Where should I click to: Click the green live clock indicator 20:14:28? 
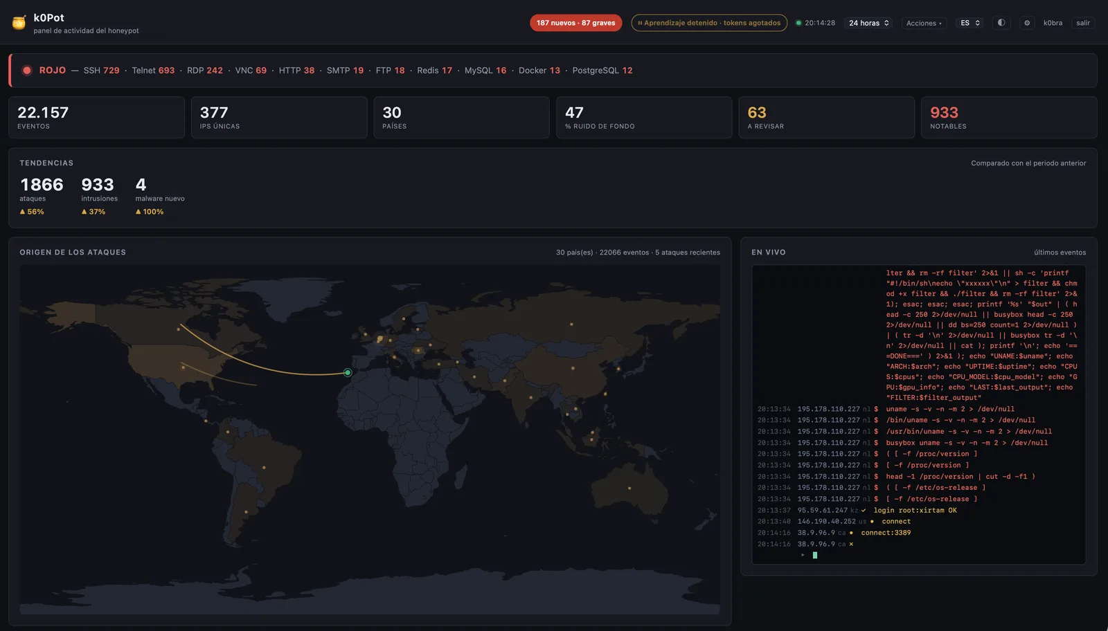click(x=815, y=23)
